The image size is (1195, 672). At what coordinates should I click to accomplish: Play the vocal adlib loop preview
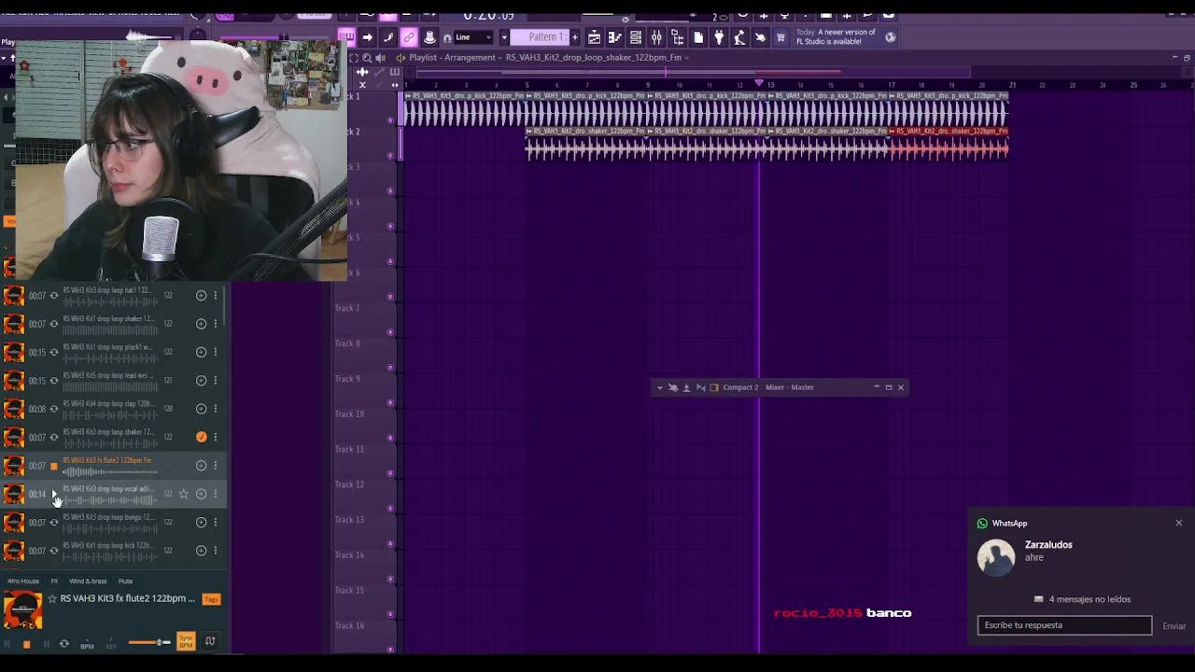tap(53, 494)
